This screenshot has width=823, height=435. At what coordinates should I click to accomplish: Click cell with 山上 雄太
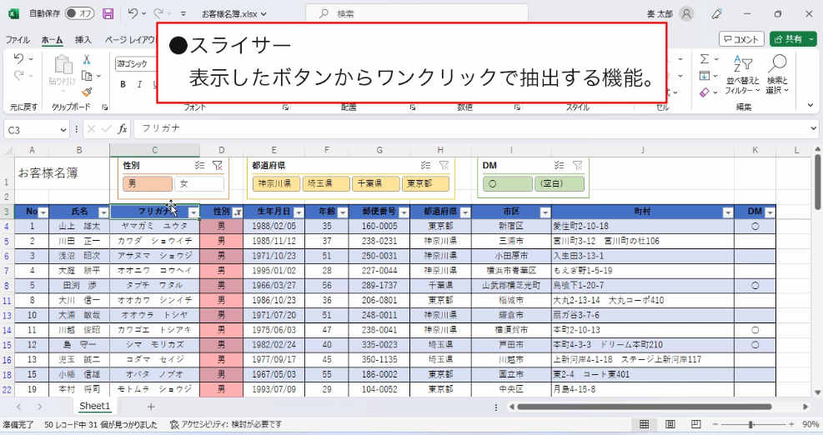point(79,226)
